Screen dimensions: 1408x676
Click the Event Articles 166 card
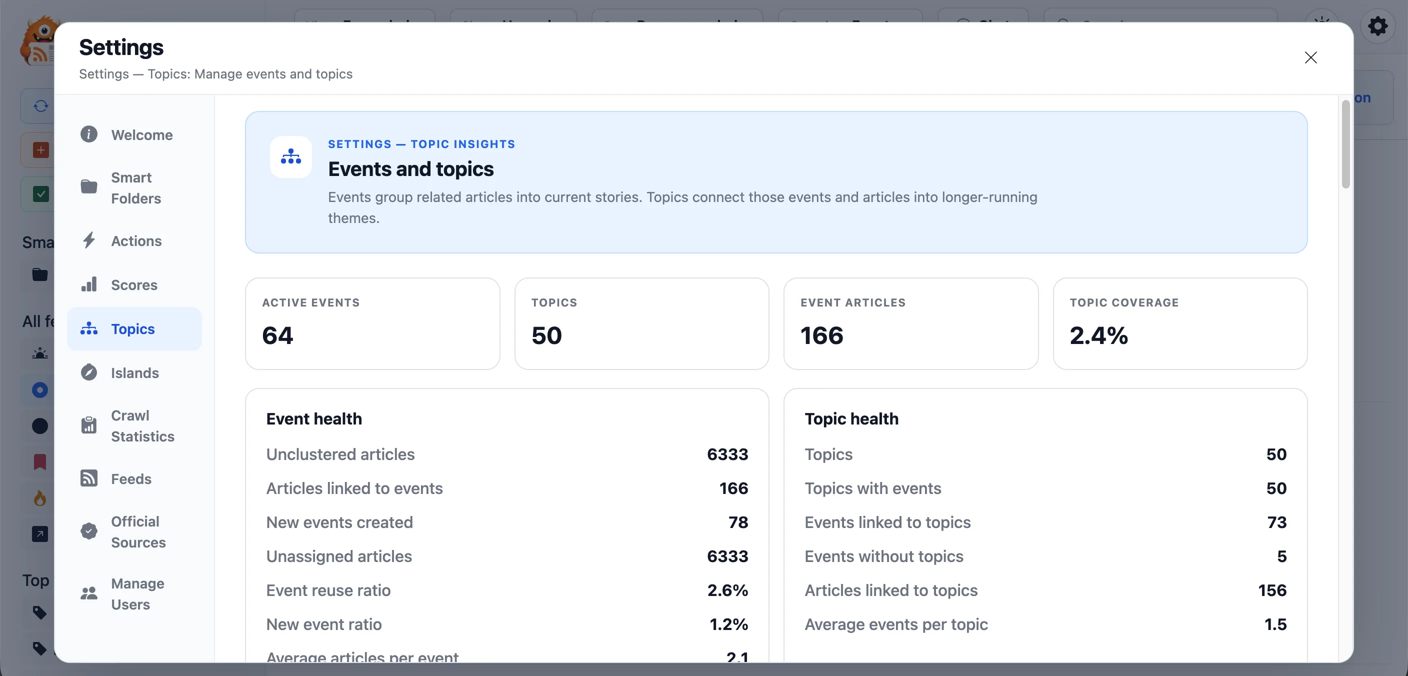click(x=911, y=323)
